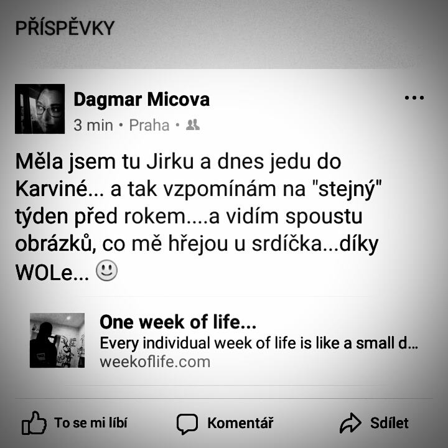
Task: Open Dagmar Micova's profile picture
Action: tap(40, 109)
